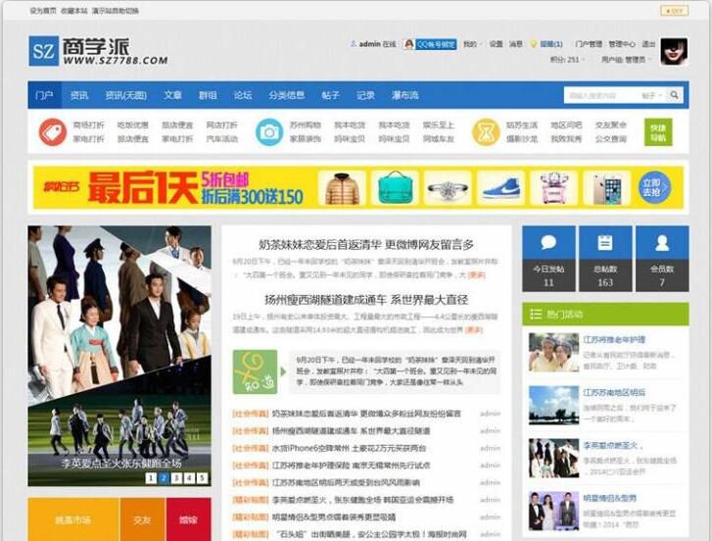Select slide 3 in the slideshow pager
The image size is (712, 541).
tap(176, 478)
